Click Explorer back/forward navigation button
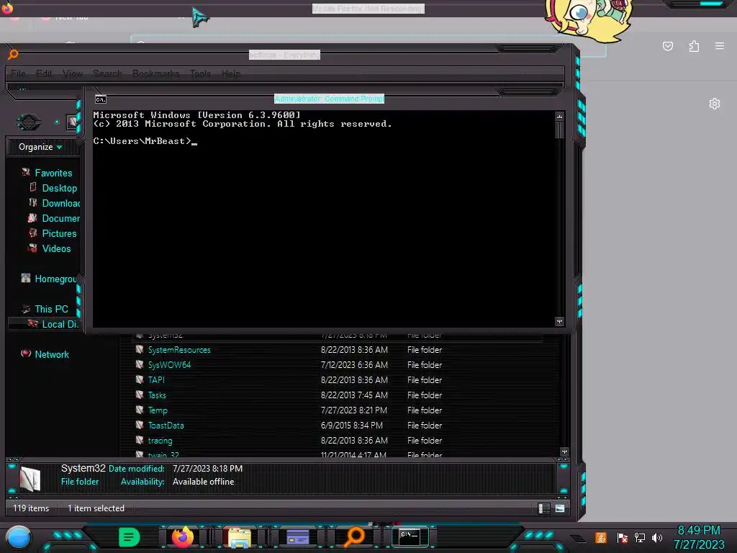Screen dimensions: 737x553 point(29,122)
